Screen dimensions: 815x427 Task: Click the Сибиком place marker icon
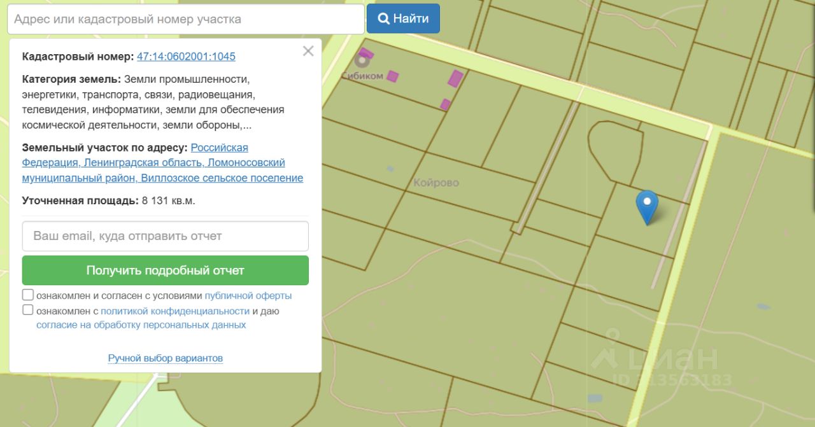coord(362,61)
